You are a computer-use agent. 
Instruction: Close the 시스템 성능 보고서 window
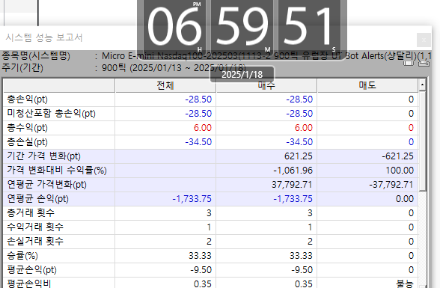tap(424, 40)
